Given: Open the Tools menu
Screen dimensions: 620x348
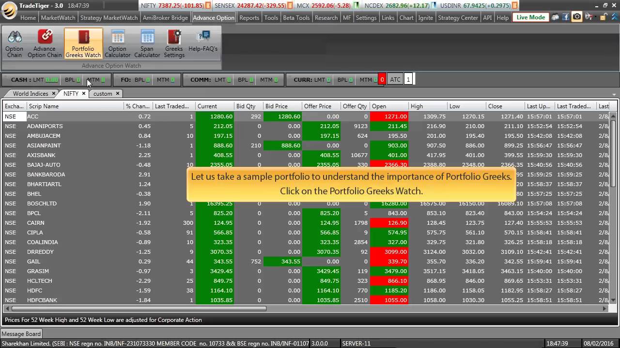Looking at the screenshot, I should click(x=271, y=17).
